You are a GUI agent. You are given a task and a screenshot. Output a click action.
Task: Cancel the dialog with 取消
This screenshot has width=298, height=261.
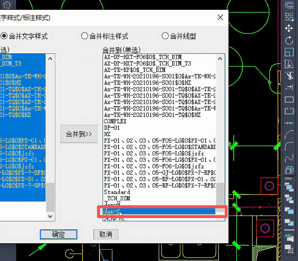coord(105,234)
